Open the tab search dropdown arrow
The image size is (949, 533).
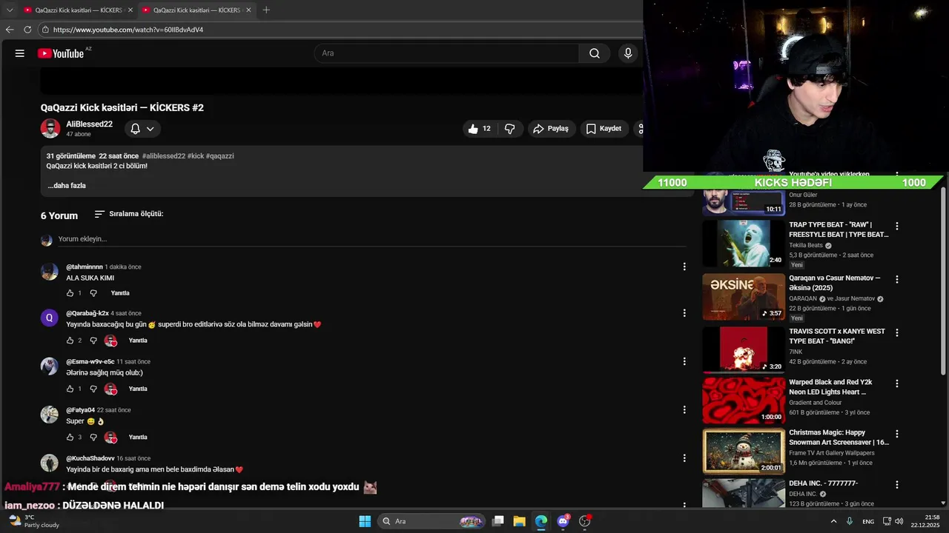pyautogui.click(x=10, y=10)
